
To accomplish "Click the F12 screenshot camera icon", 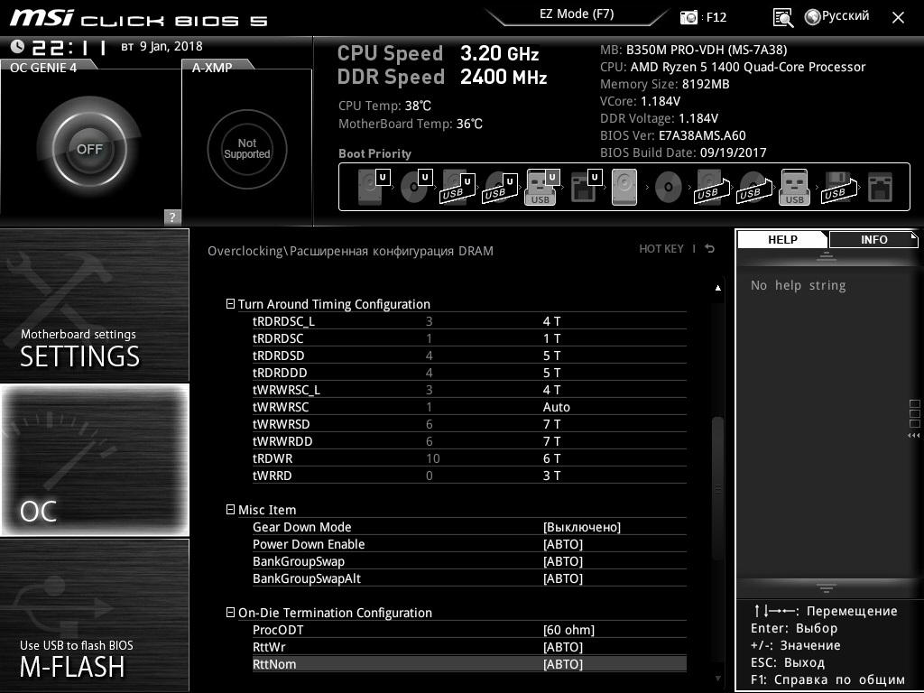I will point(688,17).
